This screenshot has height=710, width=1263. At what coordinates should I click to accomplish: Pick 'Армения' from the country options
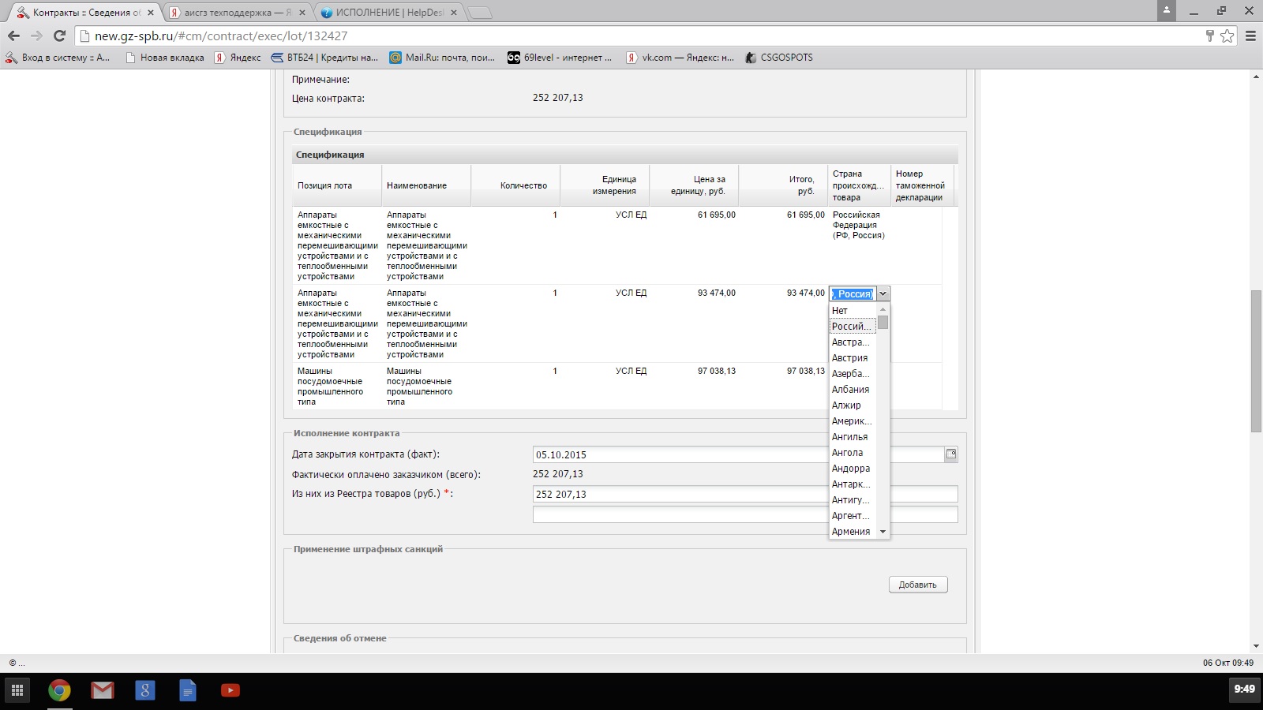(x=853, y=532)
